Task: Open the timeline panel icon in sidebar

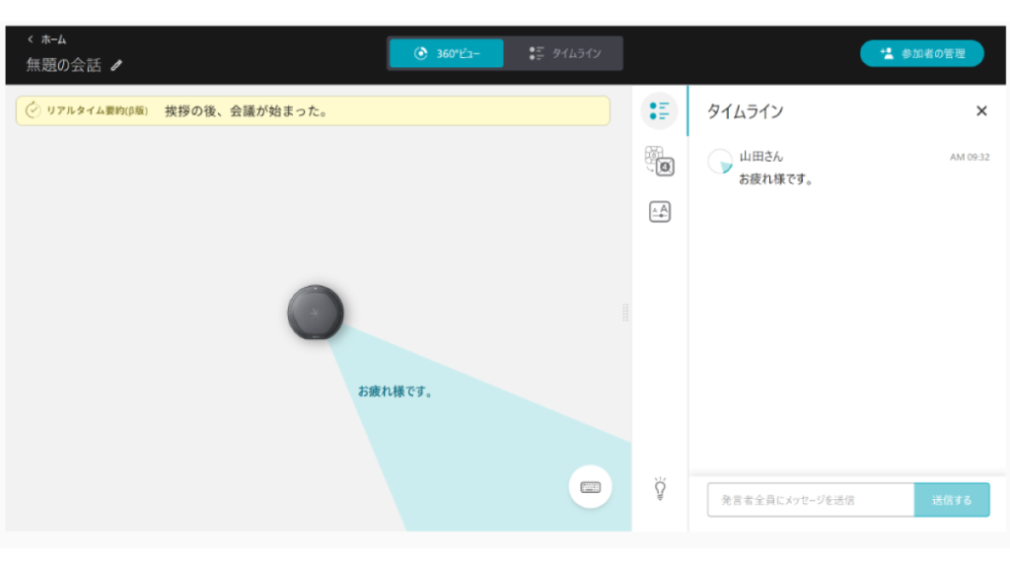Action: coord(659,110)
